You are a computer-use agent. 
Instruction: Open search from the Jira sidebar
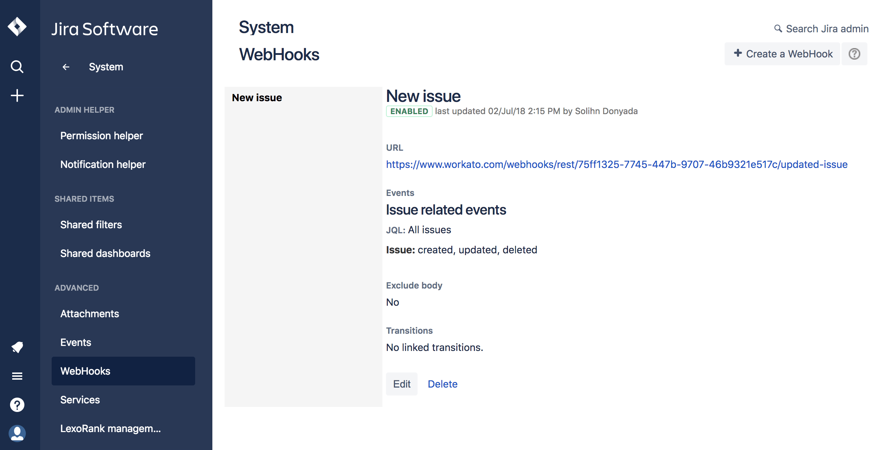click(17, 67)
